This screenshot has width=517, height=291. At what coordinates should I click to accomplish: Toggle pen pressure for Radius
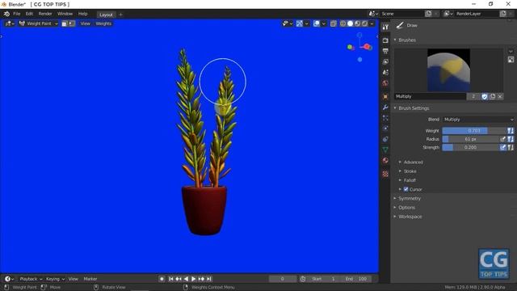click(x=502, y=139)
